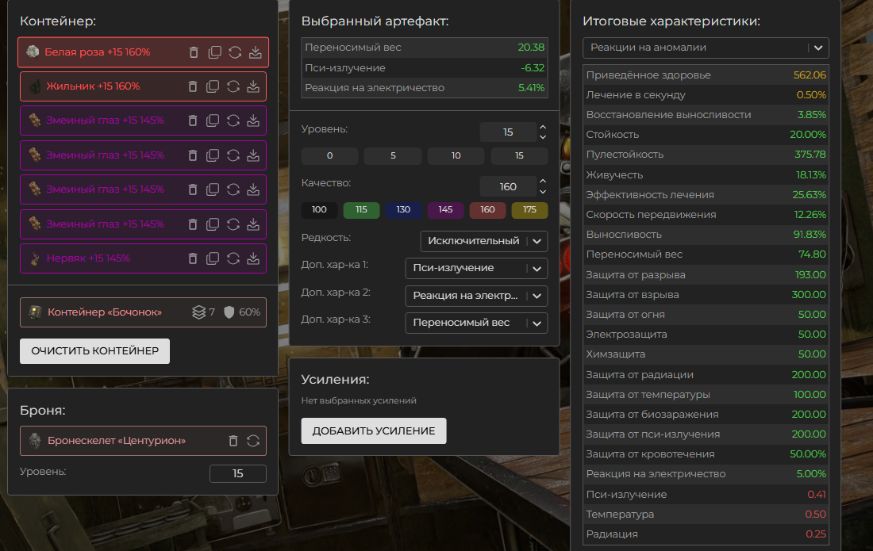Viewport: 873px width, 551px height.
Task: Set artifact level preset to 0
Action: point(329,156)
